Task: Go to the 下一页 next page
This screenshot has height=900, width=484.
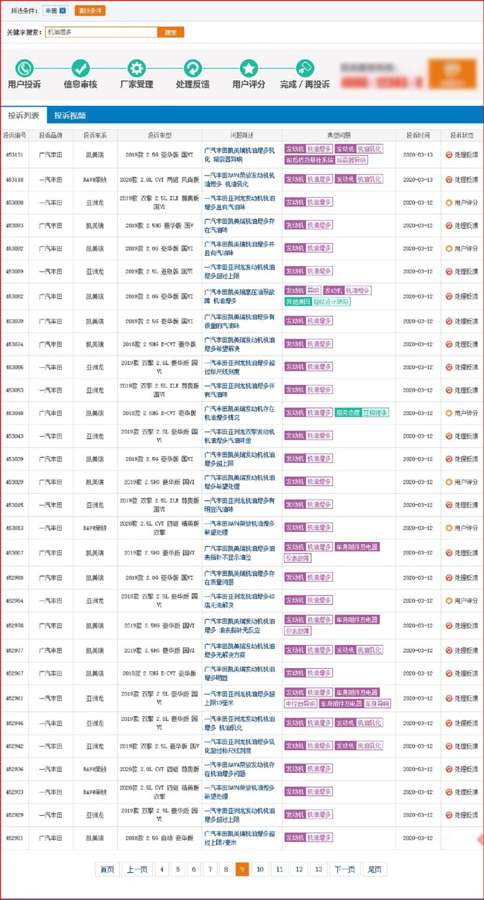Action: click(x=345, y=869)
